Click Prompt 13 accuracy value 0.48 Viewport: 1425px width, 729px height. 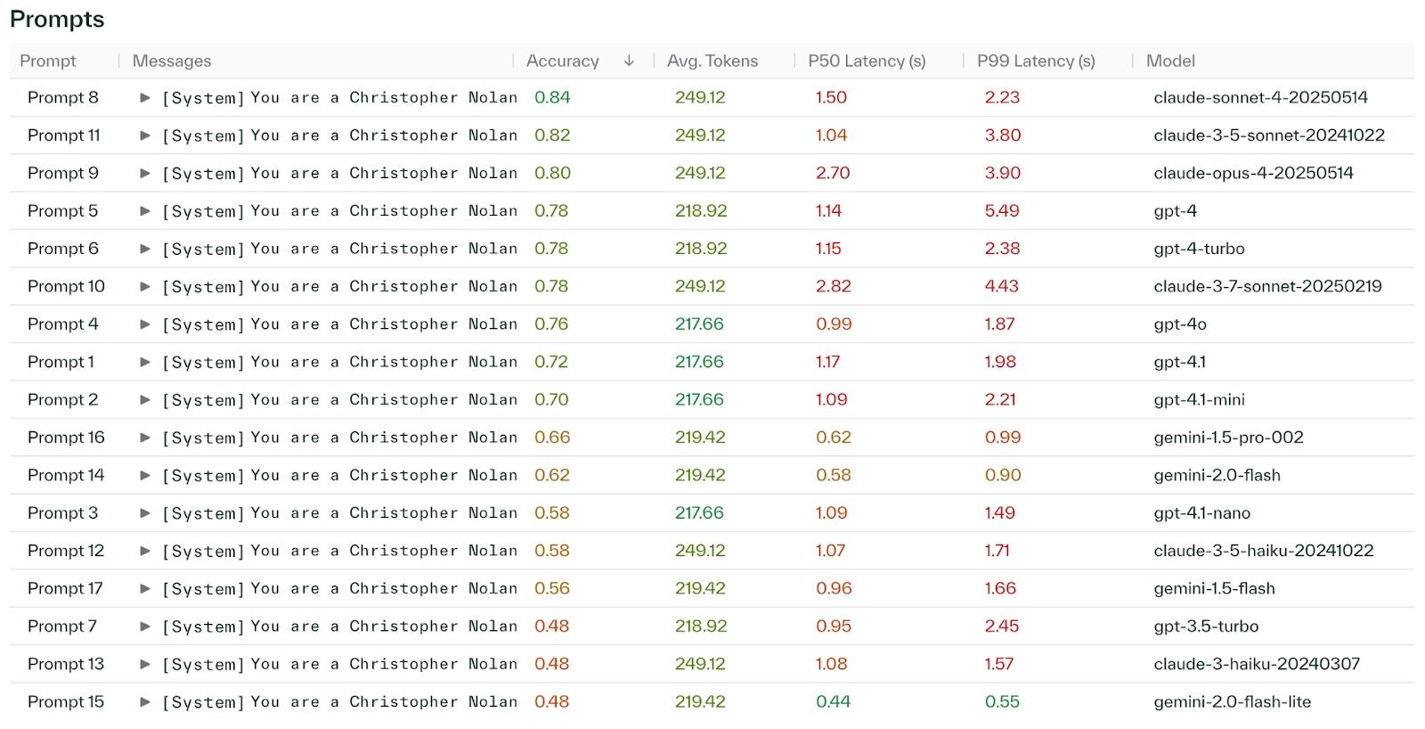(x=551, y=664)
